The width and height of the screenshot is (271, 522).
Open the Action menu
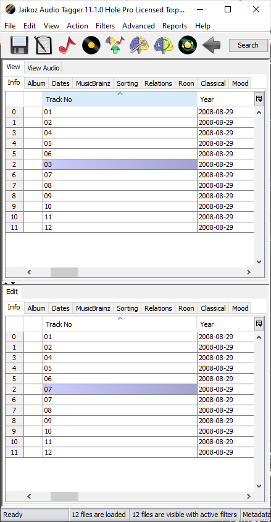[x=78, y=25]
